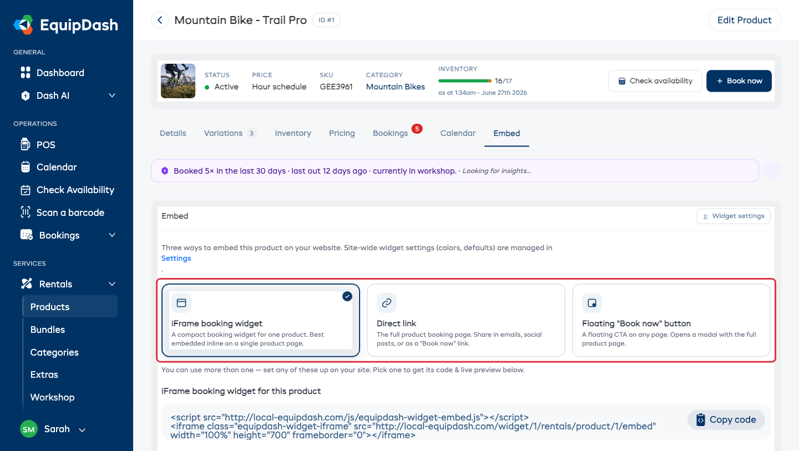Expand the Bookings submenu chevron
Screen dimensions: 799x451
pyautogui.click(x=112, y=235)
